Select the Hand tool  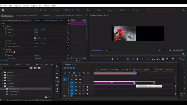[57, 89]
